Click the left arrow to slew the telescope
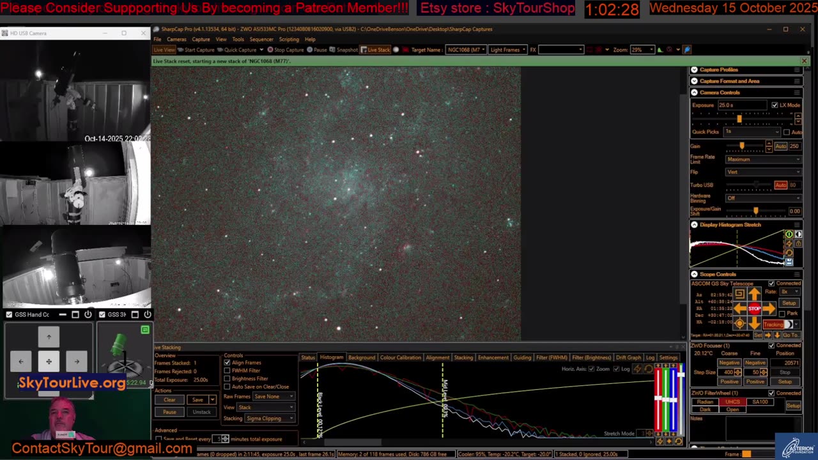Image resolution: width=818 pixels, height=460 pixels. pyautogui.click(x=740, y=309)
